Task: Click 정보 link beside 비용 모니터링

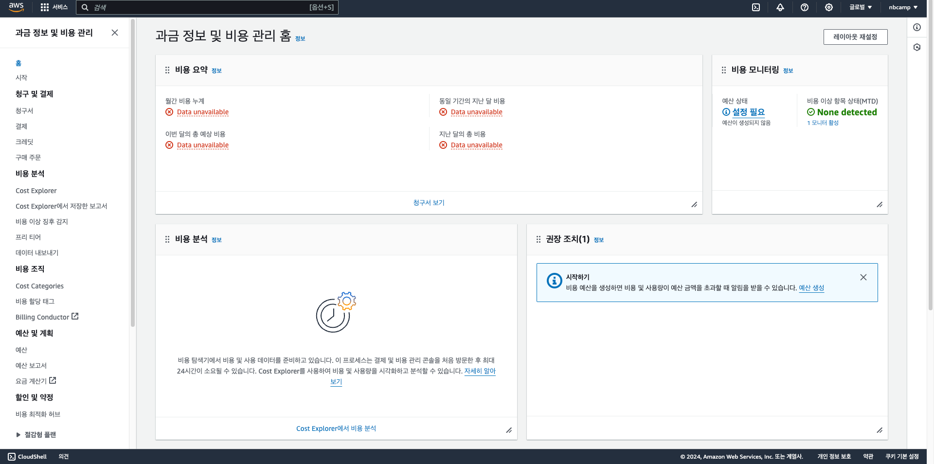Action: 788,71
